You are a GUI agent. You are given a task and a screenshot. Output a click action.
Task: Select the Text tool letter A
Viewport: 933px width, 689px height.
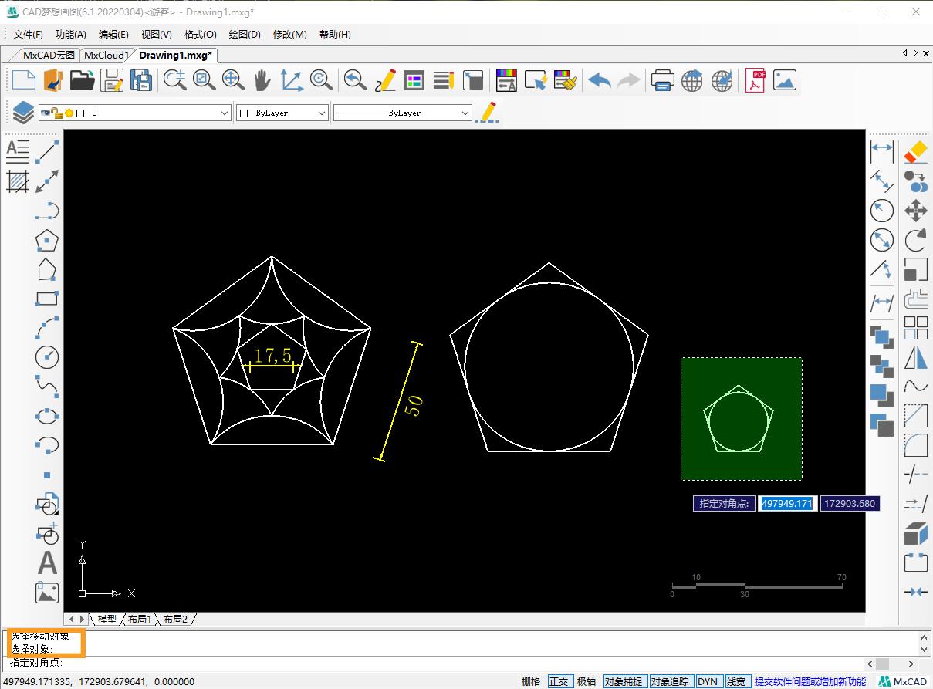47,563
